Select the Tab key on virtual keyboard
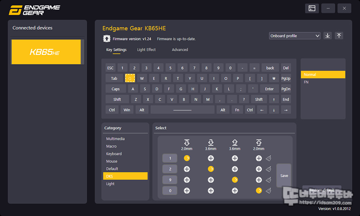The image size is (360, 216). click(x=114, y=78)
